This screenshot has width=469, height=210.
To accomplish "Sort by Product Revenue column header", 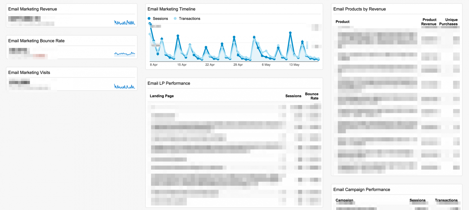I will pyautogui.click(x=429, y=22).
